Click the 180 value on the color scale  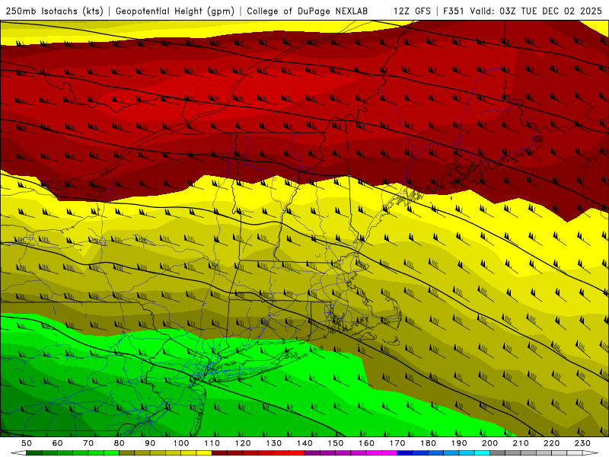coord(429,443)
